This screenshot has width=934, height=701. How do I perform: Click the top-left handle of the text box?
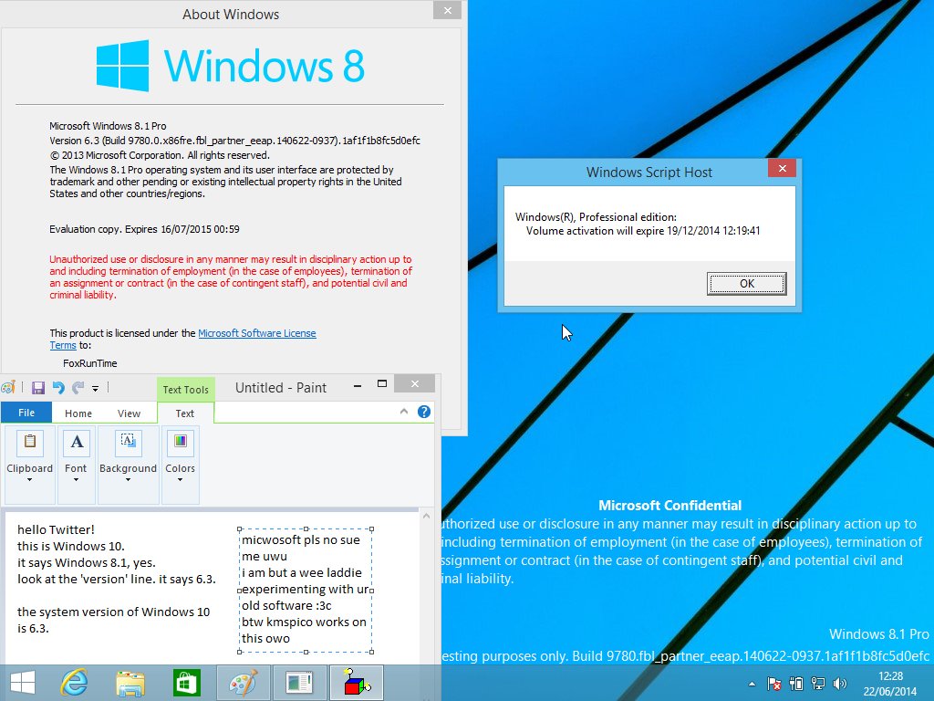tap(240, 528)
